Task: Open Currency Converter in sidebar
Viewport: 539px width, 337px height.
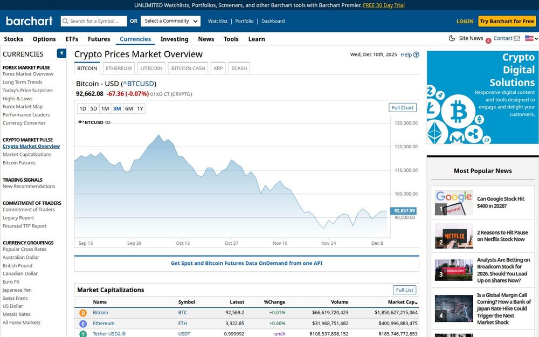Action: 24,123
